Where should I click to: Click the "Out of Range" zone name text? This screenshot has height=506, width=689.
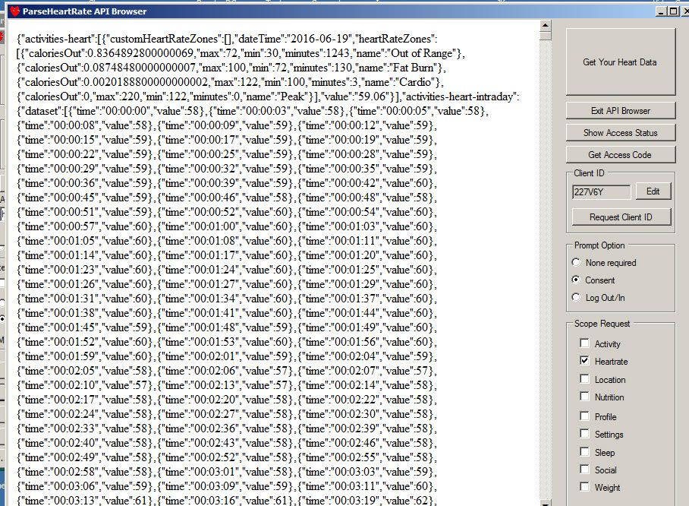pos(422,53)
